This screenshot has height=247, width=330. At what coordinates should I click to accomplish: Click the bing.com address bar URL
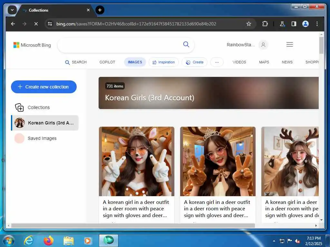(x=136, y=24)
